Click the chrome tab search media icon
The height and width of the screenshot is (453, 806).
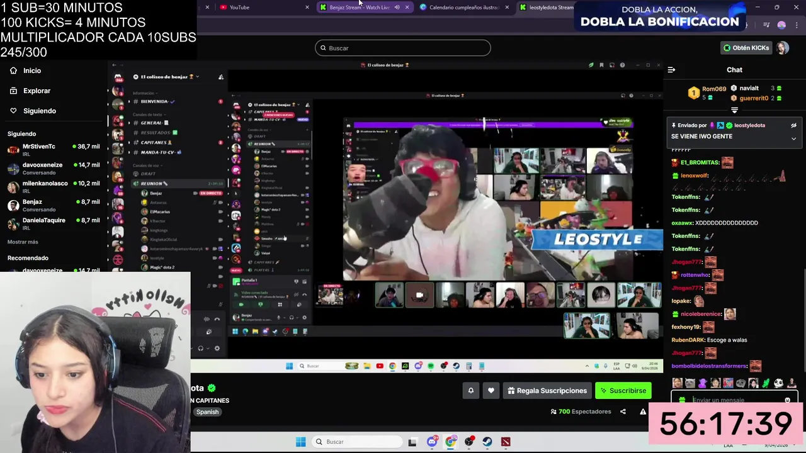tap(766, 25)
